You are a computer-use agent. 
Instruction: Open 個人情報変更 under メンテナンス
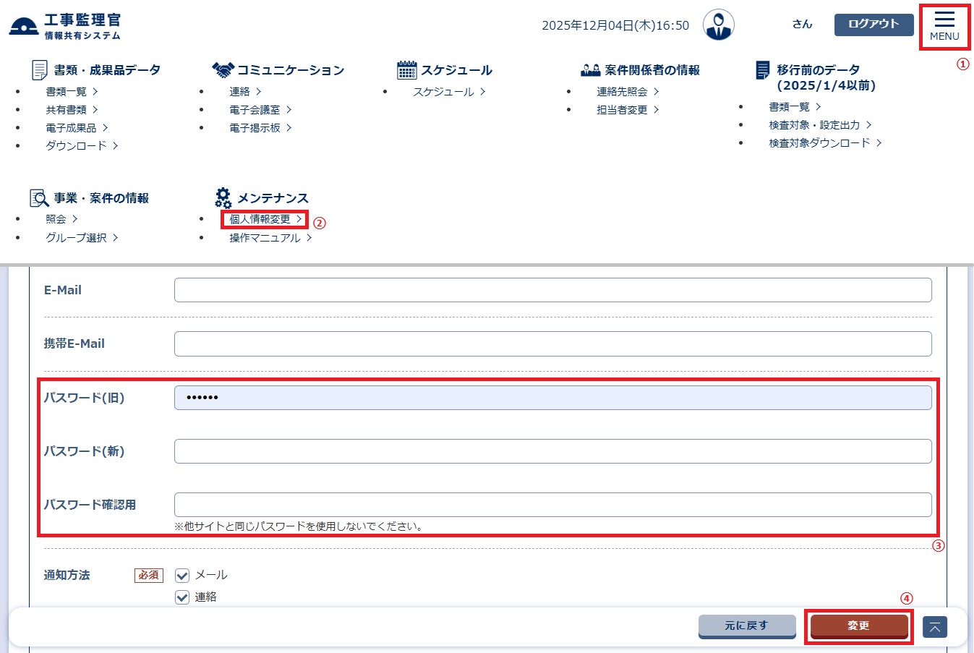point(265,219)
